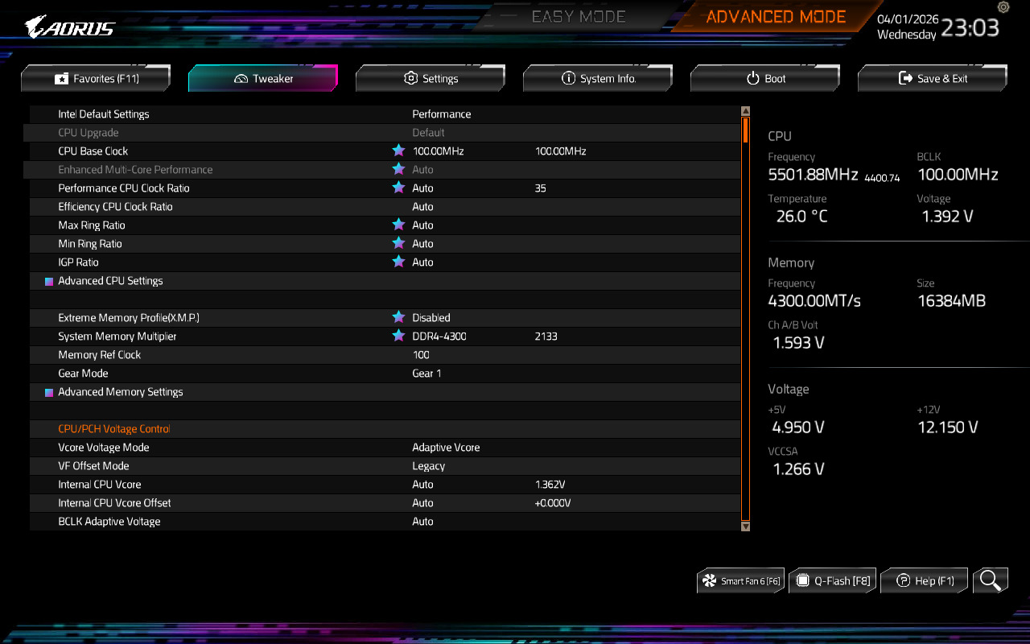Viewport: 1030px width, 644px height.
Task: Launch Q-Flash [F8]
Action: click(x=832, y=580)
